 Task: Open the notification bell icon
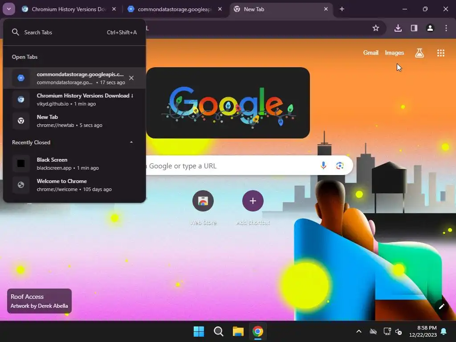tap(444, 331)
